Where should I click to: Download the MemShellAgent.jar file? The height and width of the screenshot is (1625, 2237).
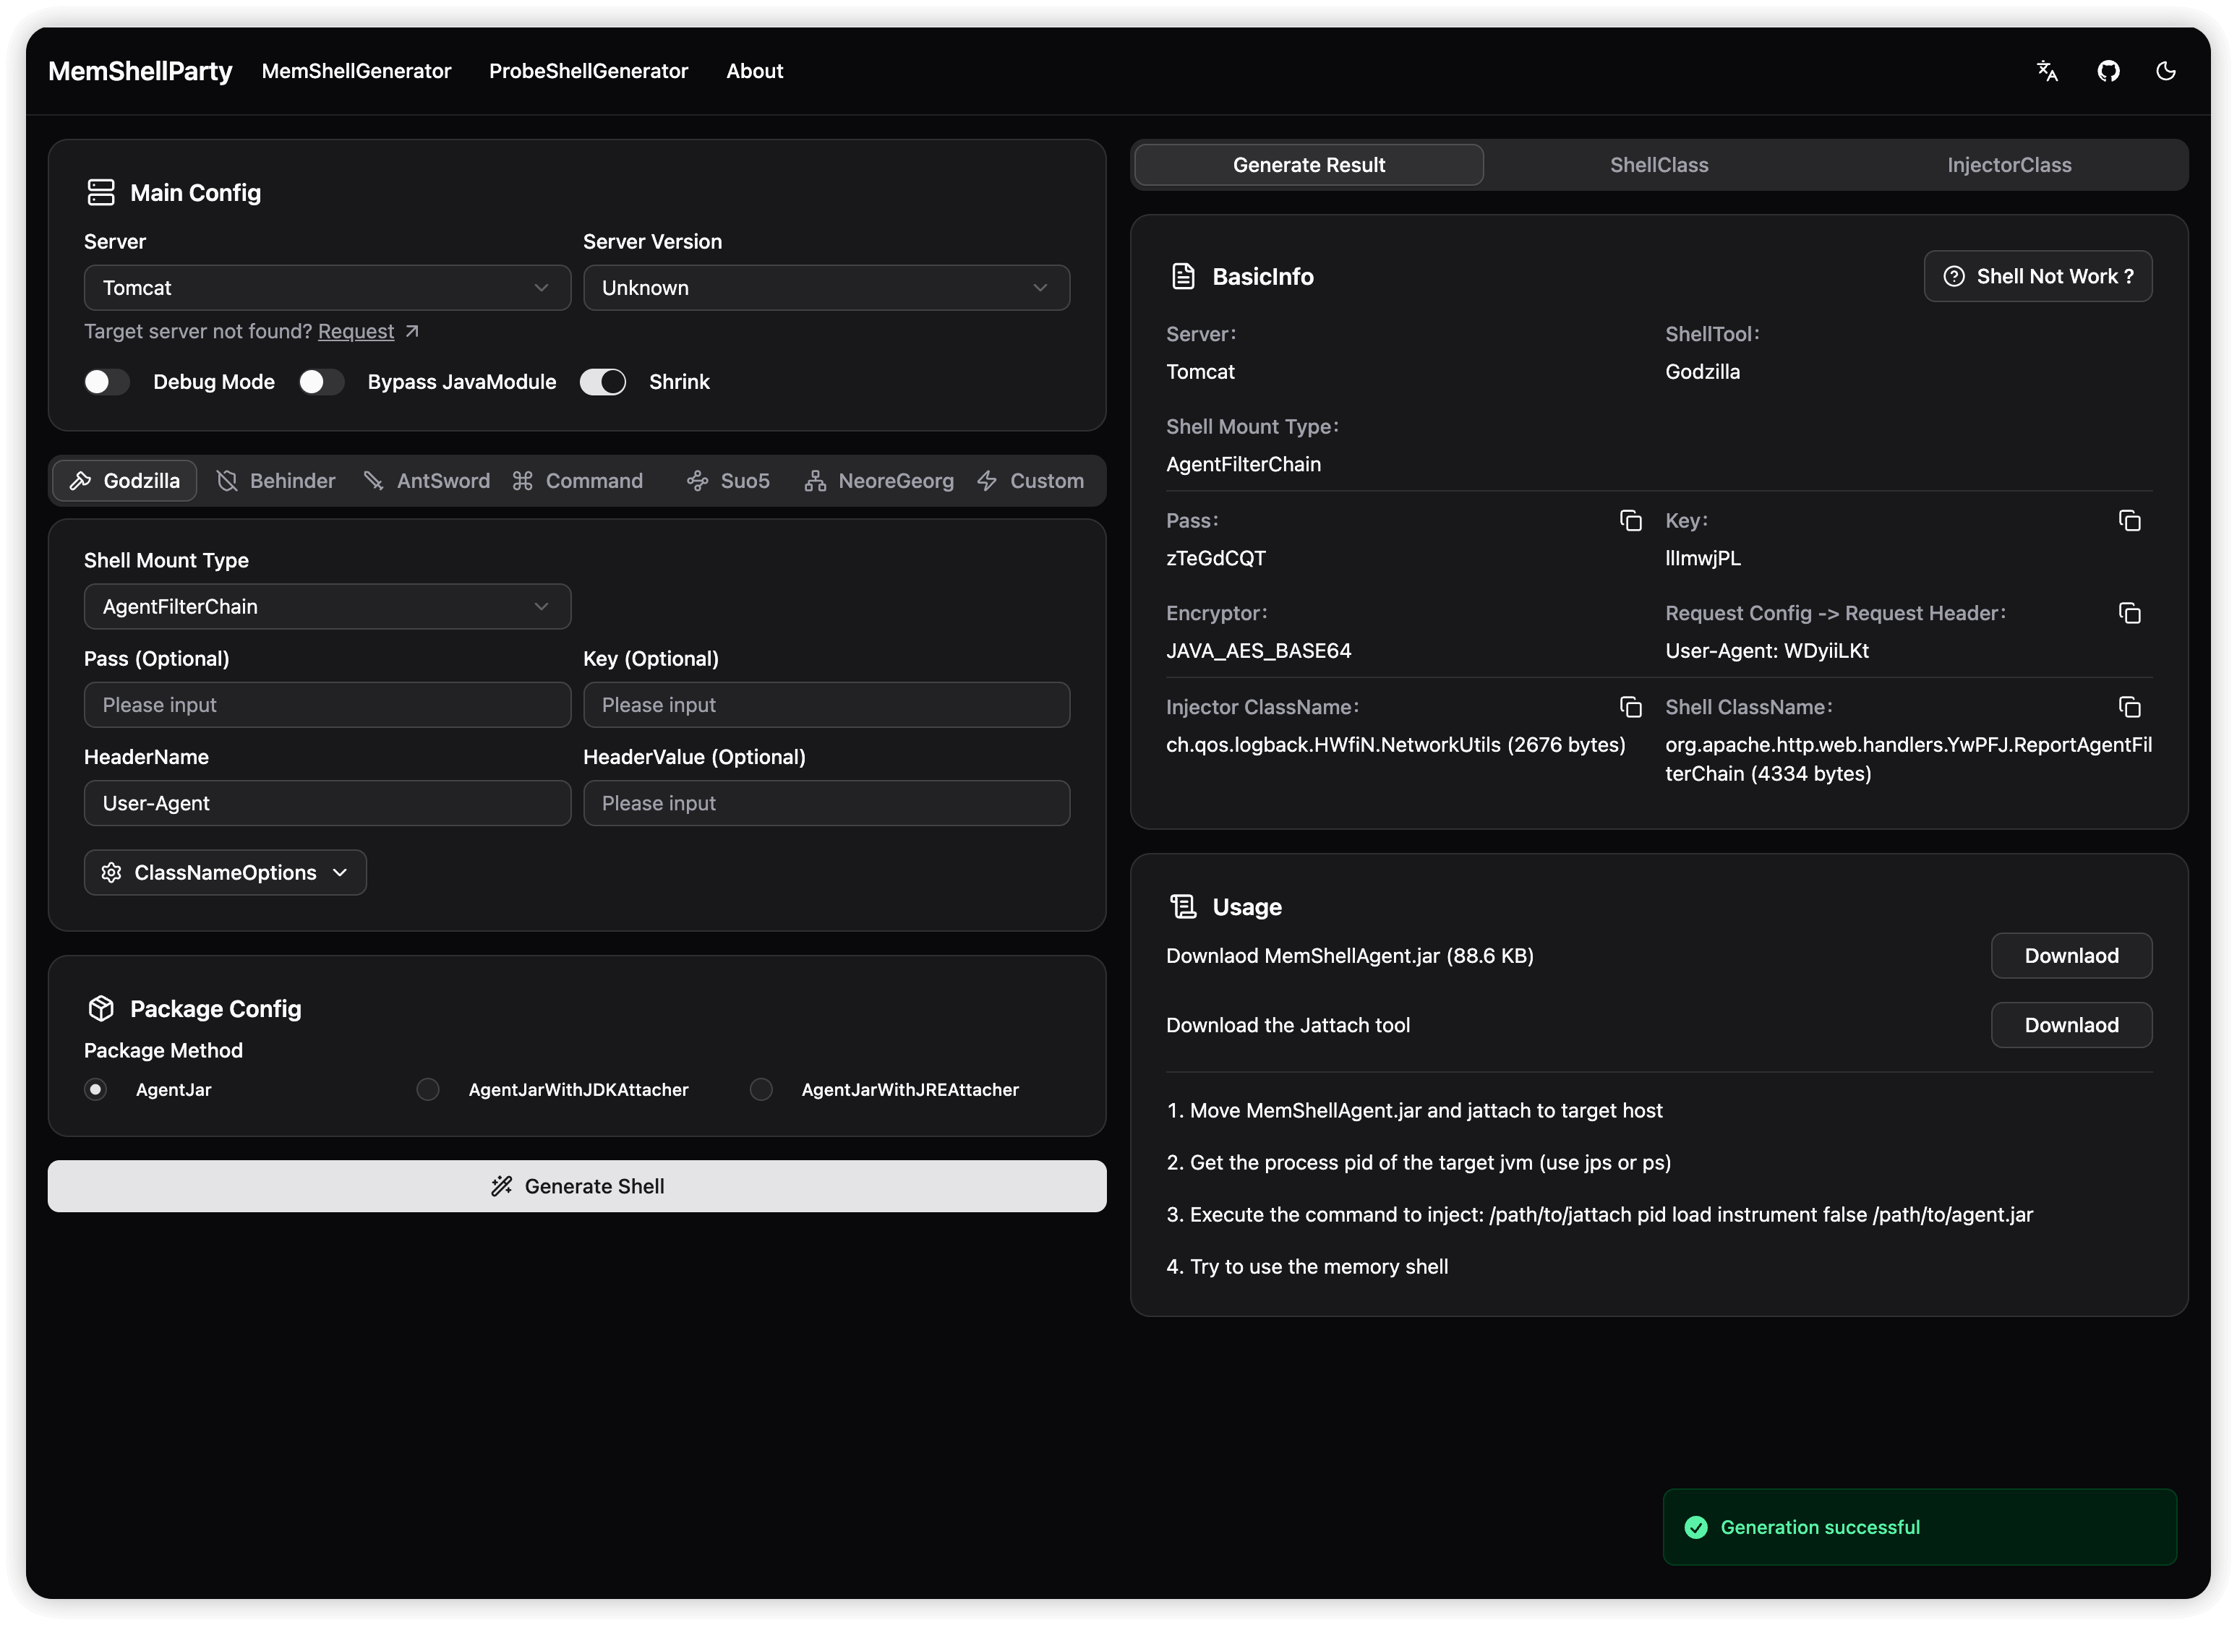tap(2070, 956)
